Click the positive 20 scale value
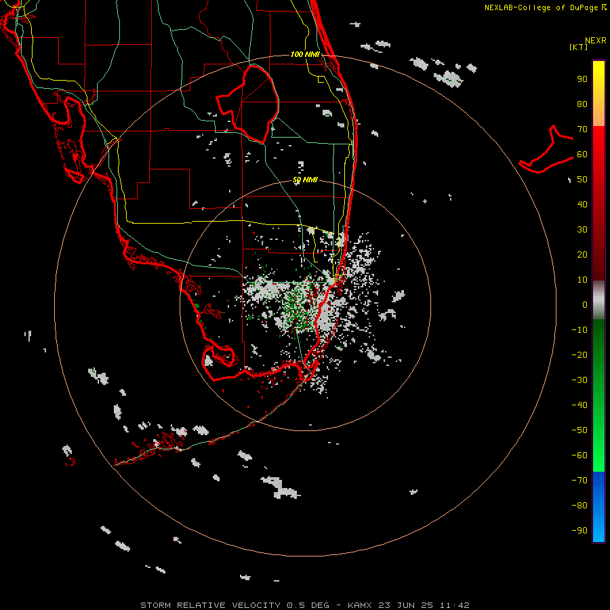Screen dimensions: 610x610 (x=582, y=254)
